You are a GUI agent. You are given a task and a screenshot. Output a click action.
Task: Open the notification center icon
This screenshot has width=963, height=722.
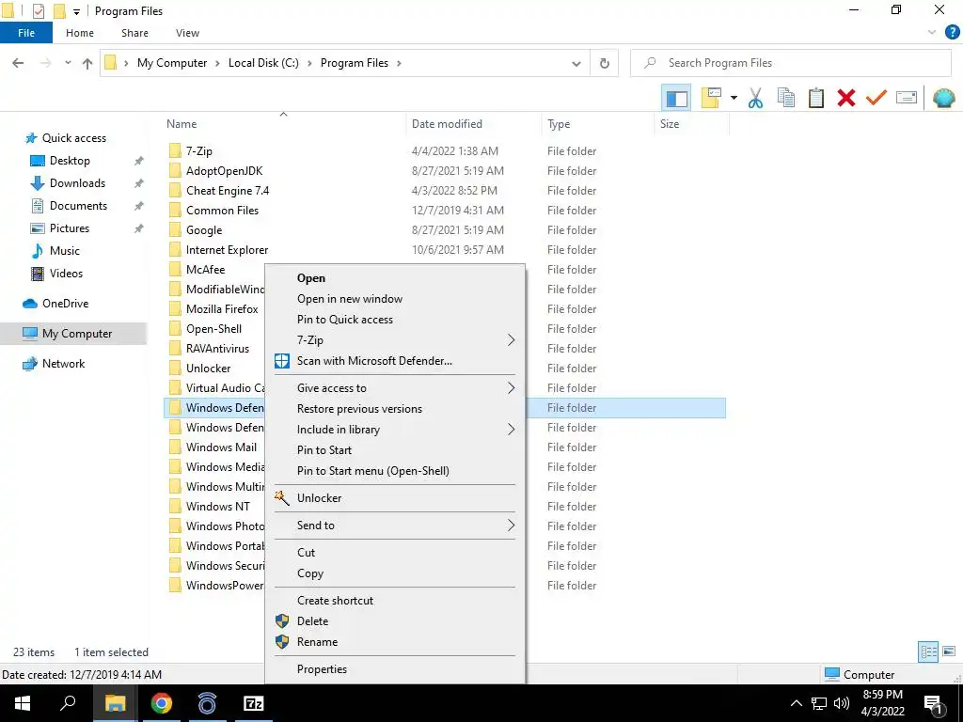coord(933,704)
